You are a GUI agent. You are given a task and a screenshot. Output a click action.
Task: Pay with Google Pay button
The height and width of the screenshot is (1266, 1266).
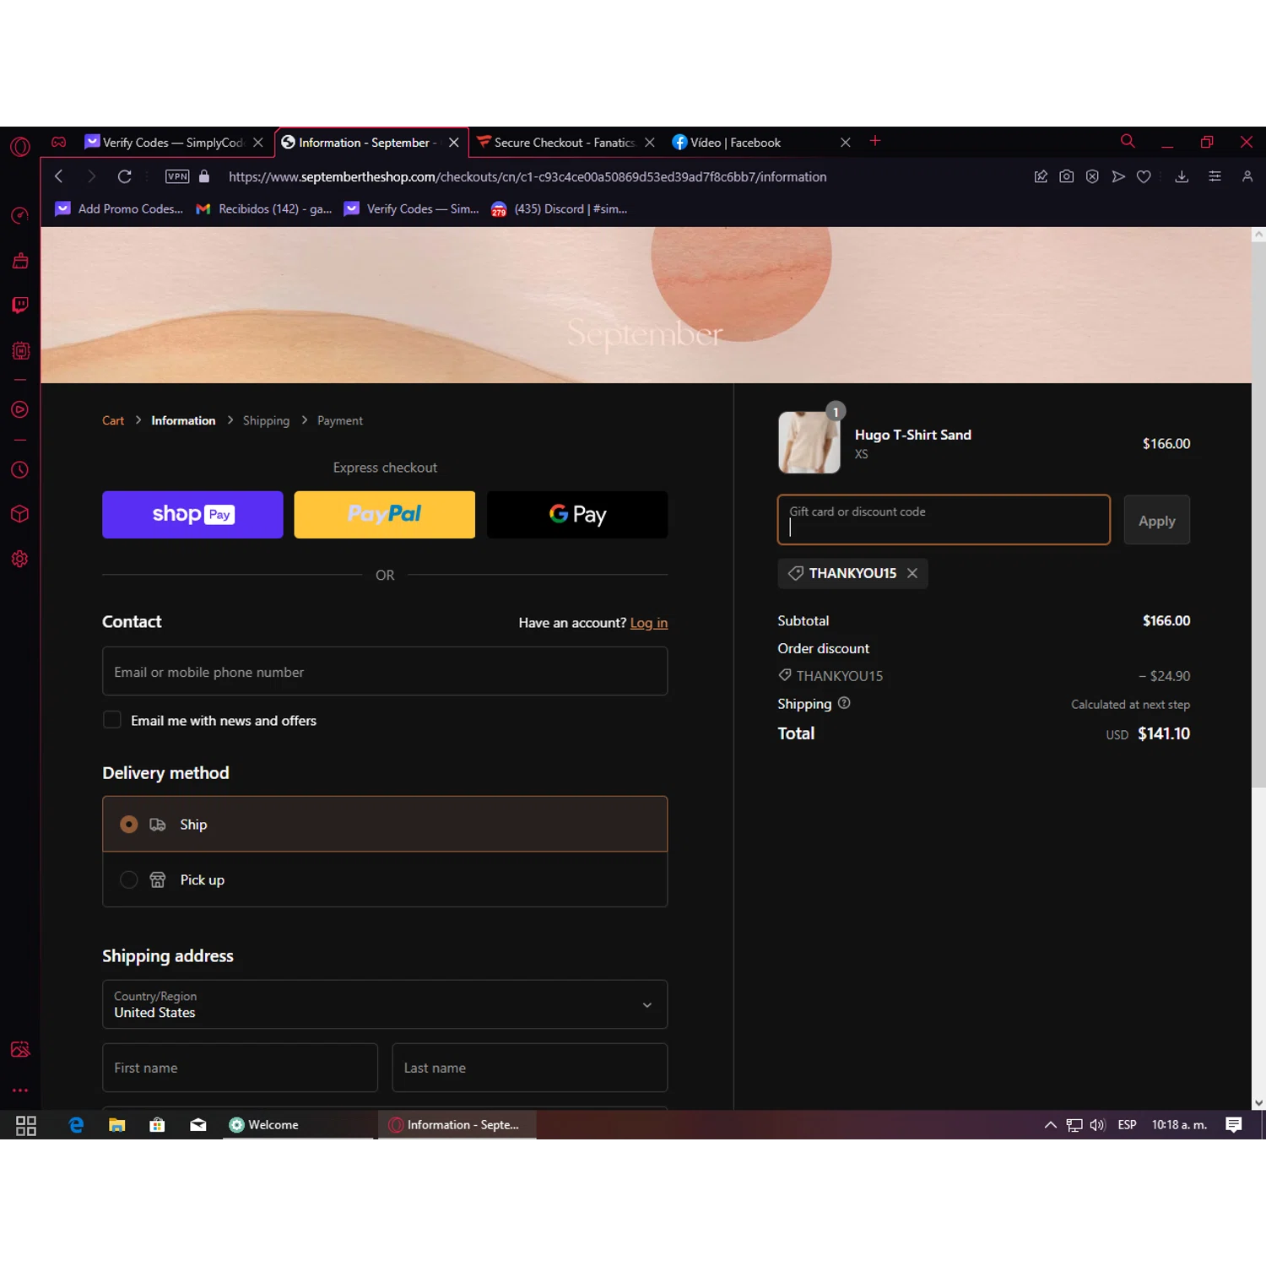pyautogui.click(x=577, y=515)
